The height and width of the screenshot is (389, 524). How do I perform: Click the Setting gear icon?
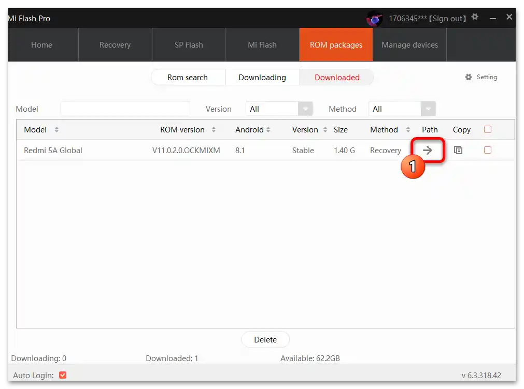469,77
